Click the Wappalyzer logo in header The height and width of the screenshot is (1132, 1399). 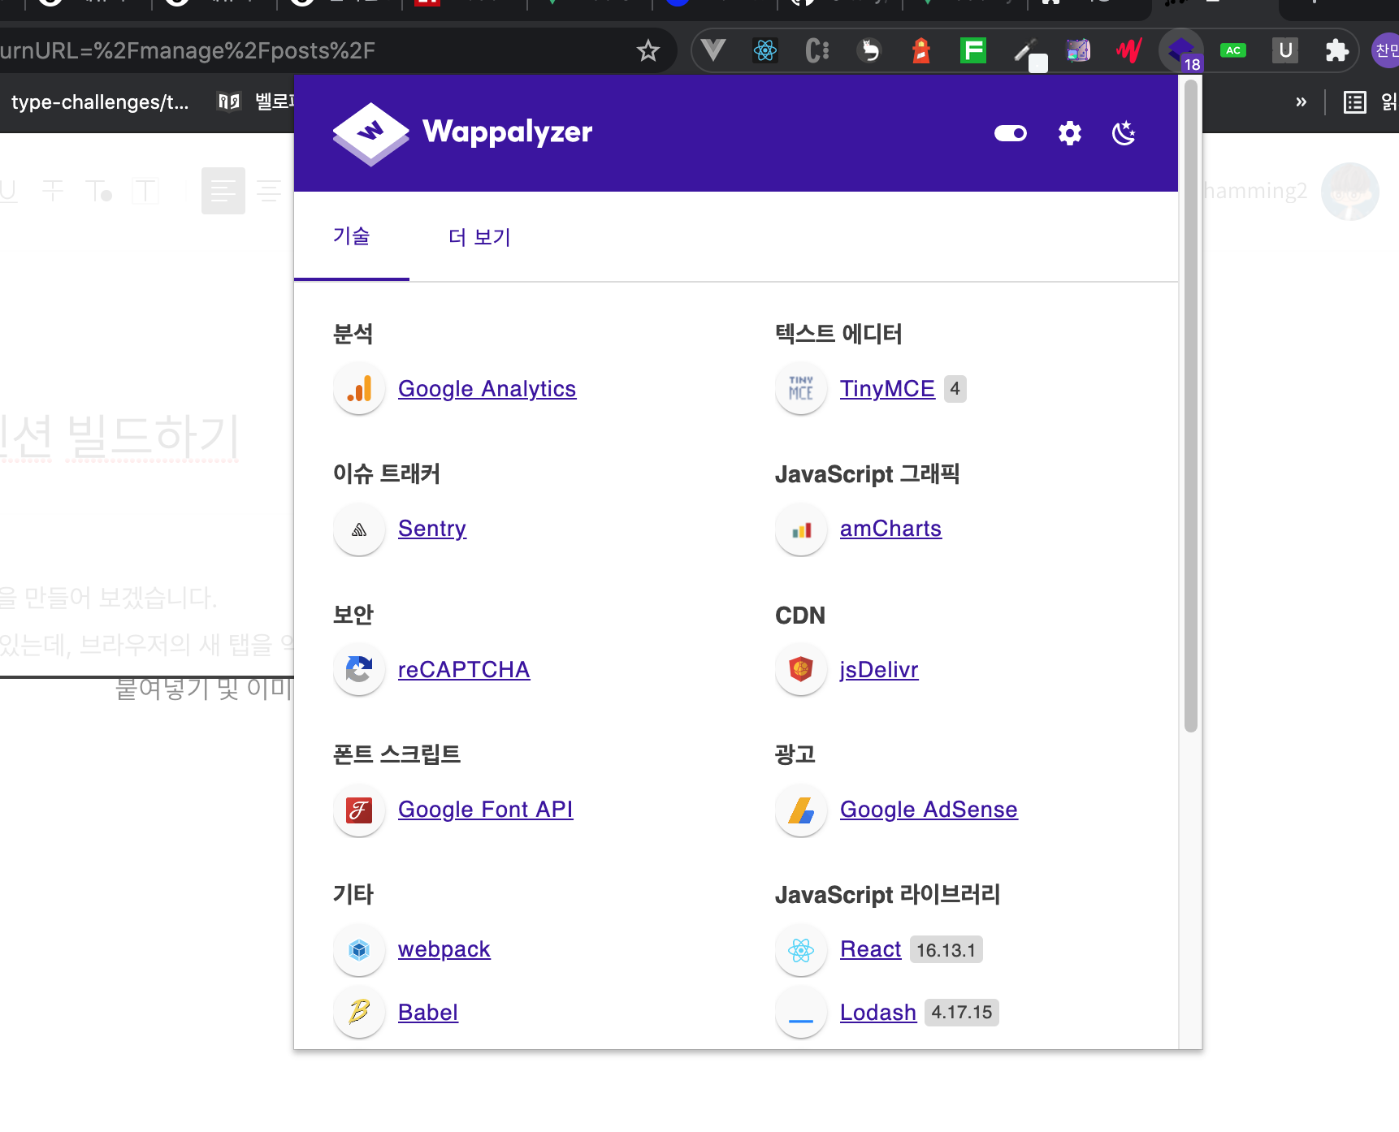tap(462, 134)
